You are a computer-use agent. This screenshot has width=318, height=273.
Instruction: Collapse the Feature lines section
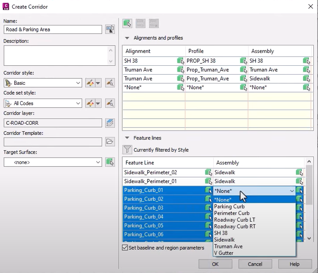click(x=127, y=138)
